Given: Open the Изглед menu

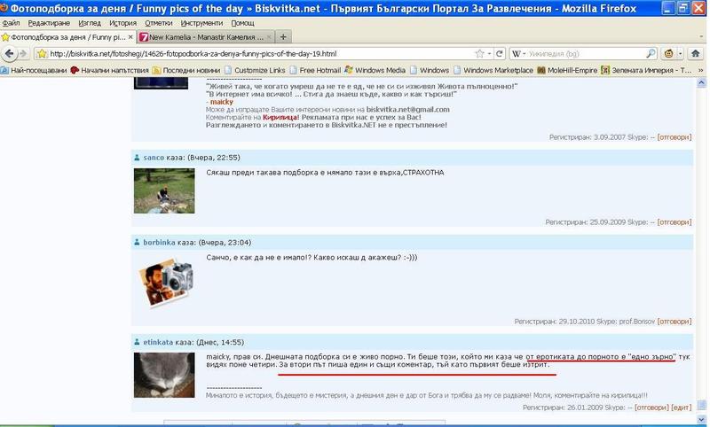Looking at the screenshot, I should 90,23.
